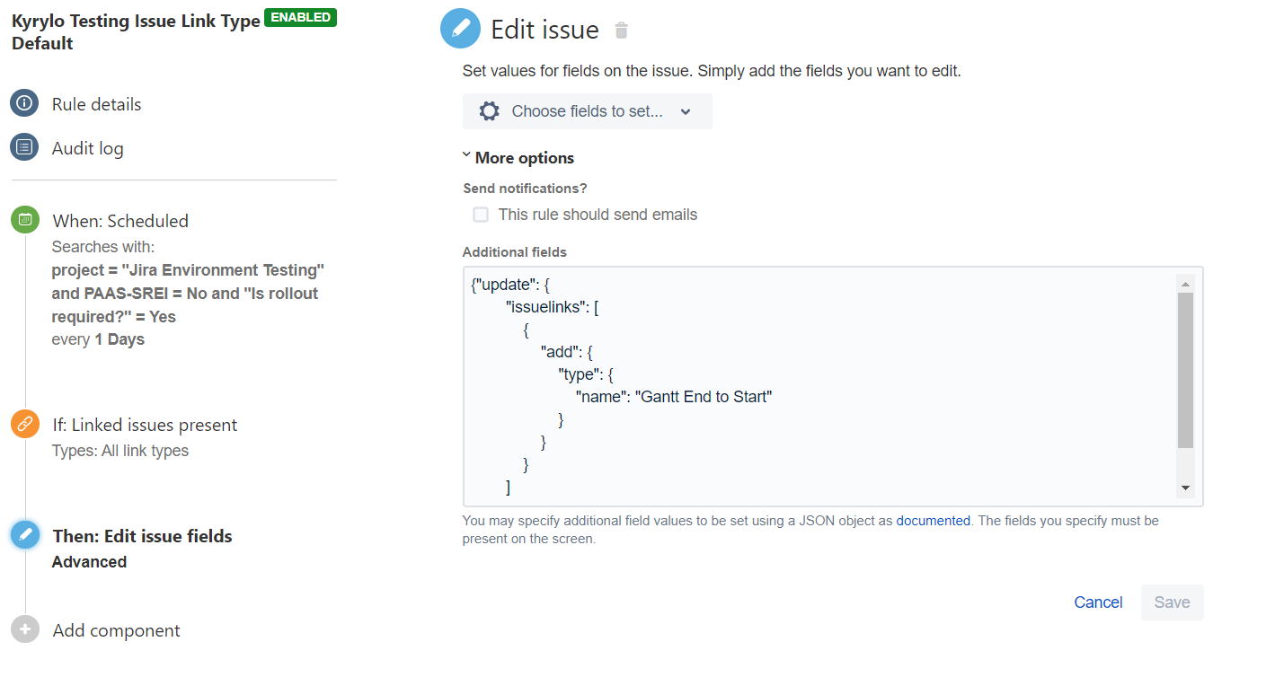Click the textarea scrollbar down arrow
This screenshot has height=677, width=1275.
(1185, 488)
